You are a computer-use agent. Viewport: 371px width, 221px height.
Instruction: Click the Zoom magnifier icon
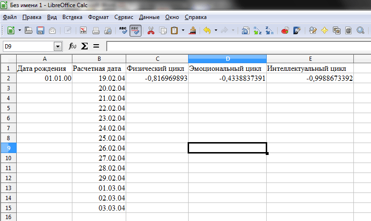pyautogui.click(x=361, y=30)
